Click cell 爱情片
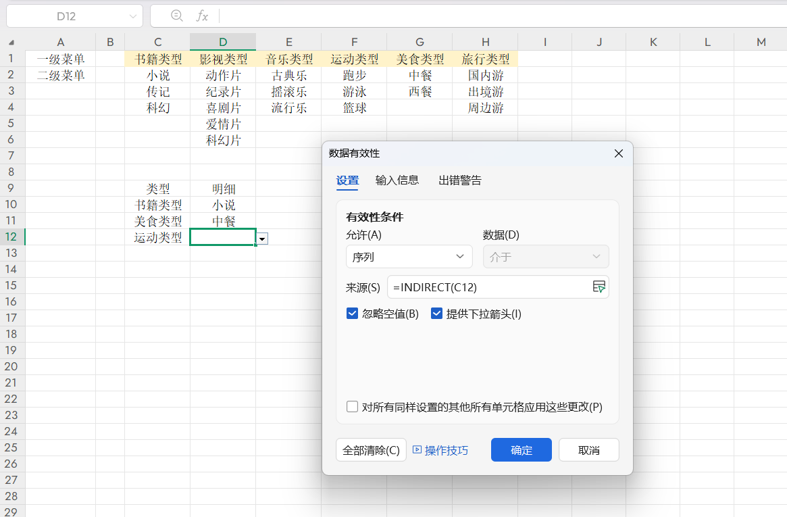The image size is (787, 517). click(x=223, y=124)
